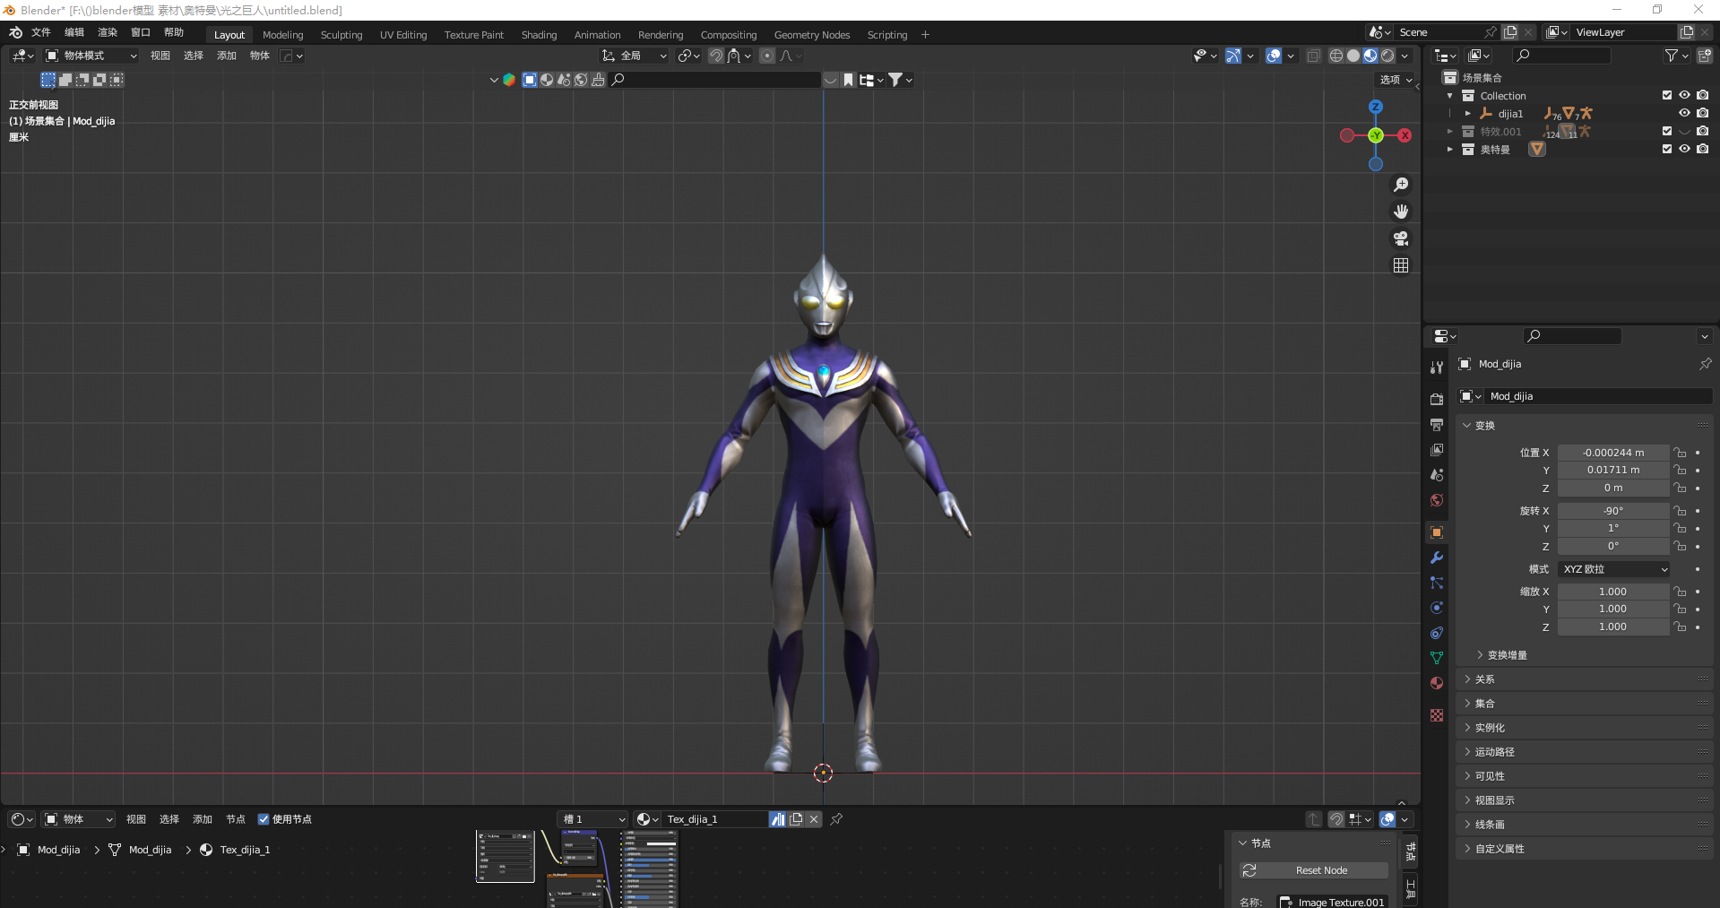Image resolution: width=1720 pixels, height=908 pixels.
Task: Toggle X-ray display mode
Action: (1313, 56)
